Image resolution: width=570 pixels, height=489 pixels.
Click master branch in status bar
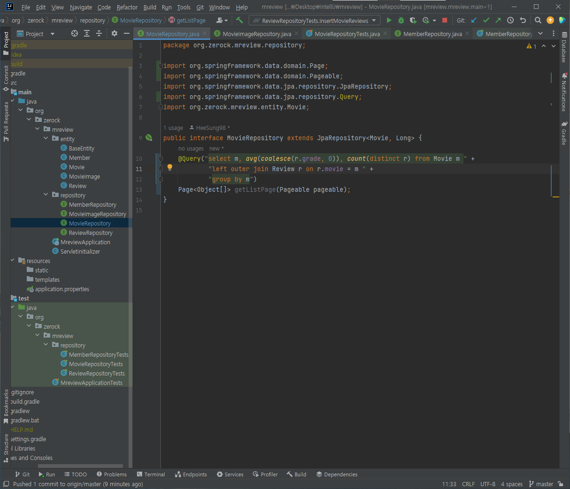tap(541, 484)
